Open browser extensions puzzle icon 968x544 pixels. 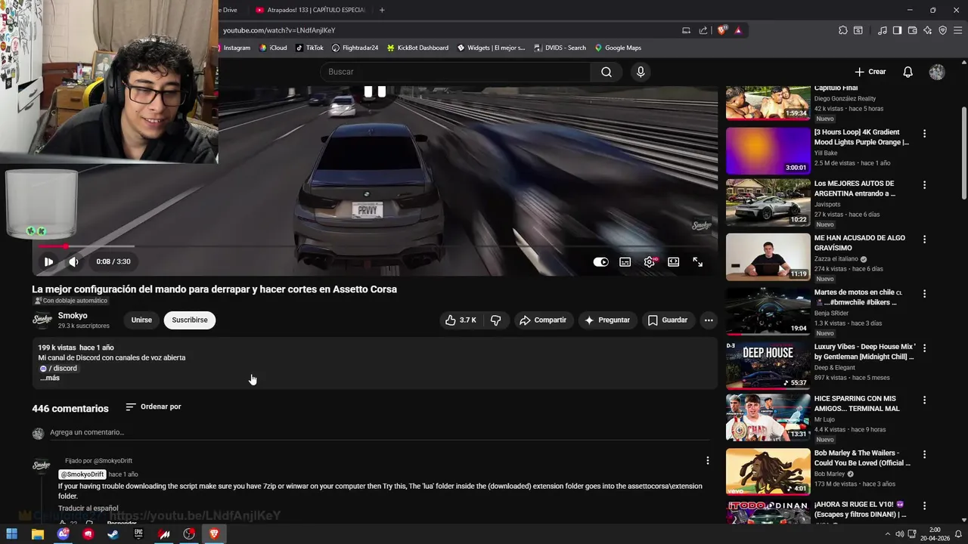pos(843,30)
